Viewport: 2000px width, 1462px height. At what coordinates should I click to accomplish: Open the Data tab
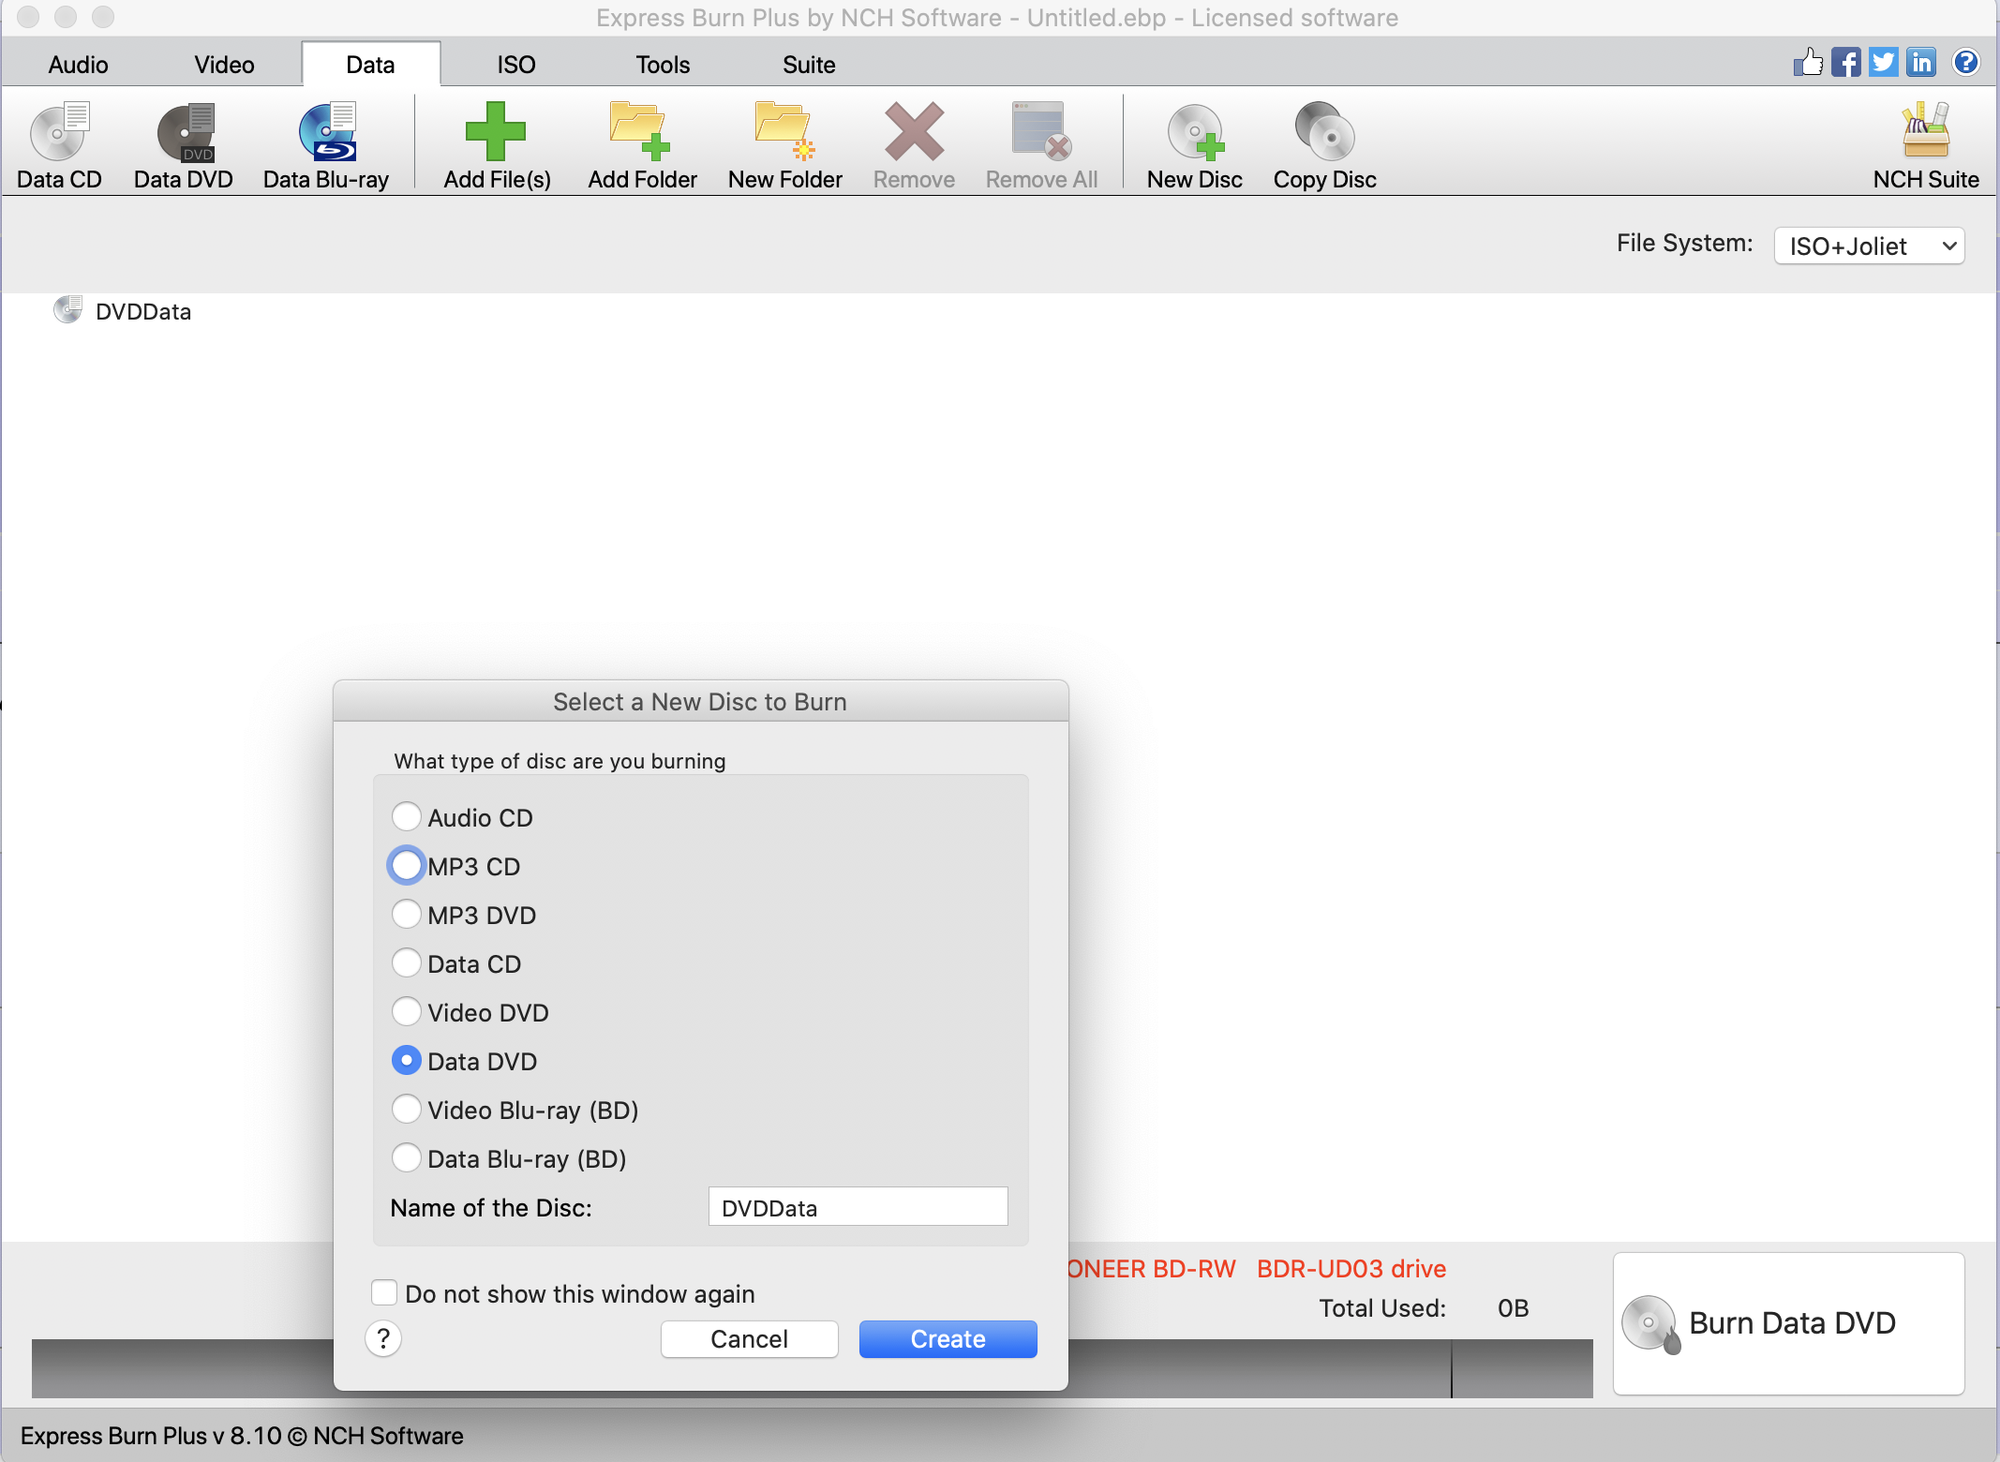pos(370,65)
